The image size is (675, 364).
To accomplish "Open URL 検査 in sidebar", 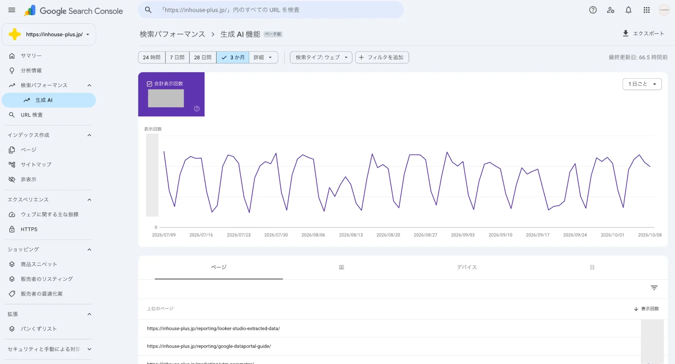I will tap(49, 115).
